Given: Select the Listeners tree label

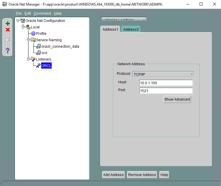Looking at the screenshot, I should coord(43,59).
